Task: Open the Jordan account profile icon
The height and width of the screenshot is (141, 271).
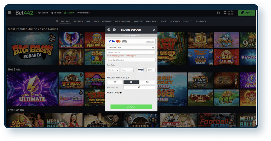Action: pyautogui.click(x=225, y=13)
